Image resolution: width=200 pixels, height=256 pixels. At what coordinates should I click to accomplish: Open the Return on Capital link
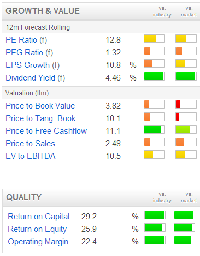39,217
